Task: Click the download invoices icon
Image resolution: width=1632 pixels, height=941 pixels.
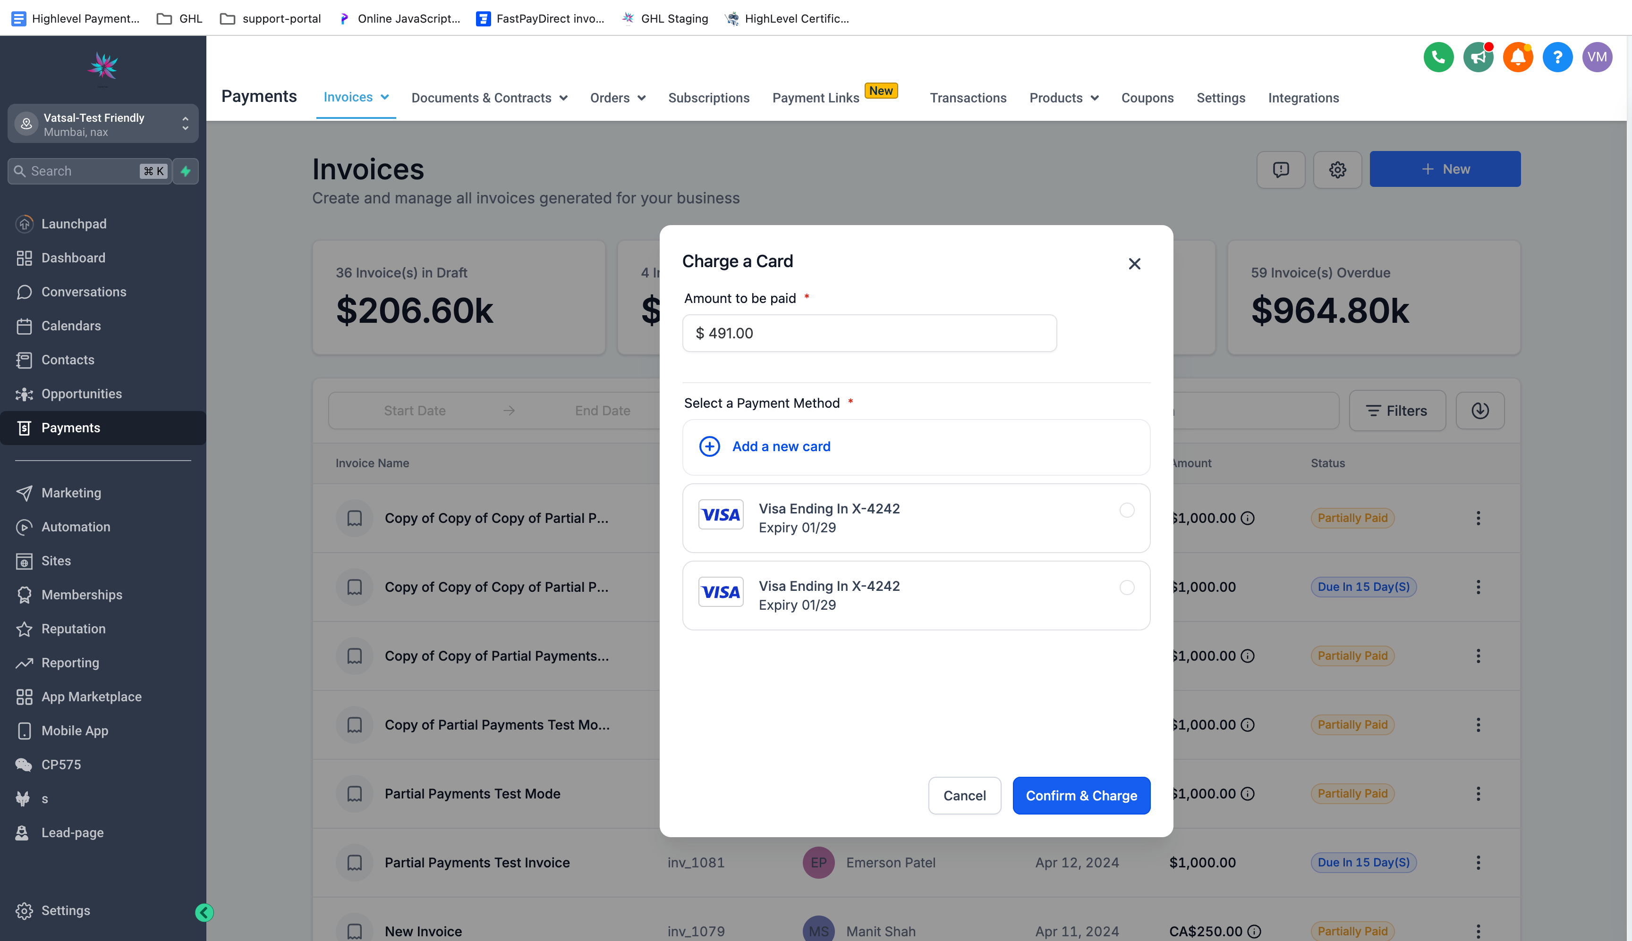Action: tap(1479, 411)
